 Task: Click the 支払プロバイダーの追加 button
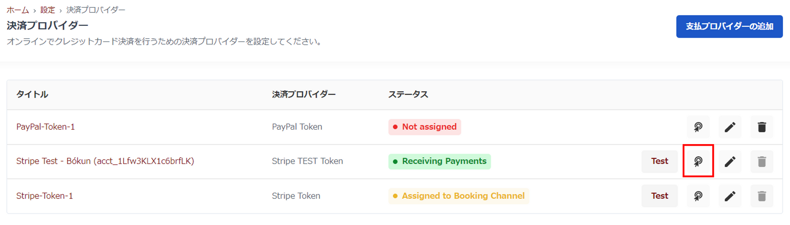tap(729, 27)
